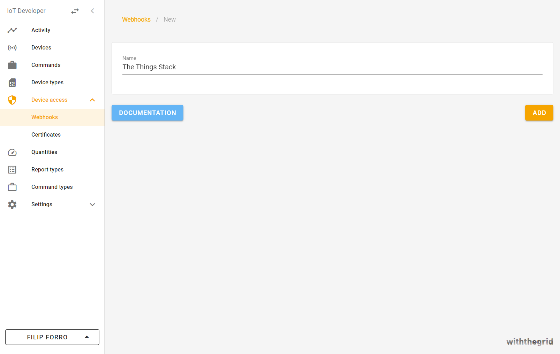Image resolution: width=560 pixels, height=354 pixels.
Task: Open Report types list icon
Action: (x=12, y=169)
